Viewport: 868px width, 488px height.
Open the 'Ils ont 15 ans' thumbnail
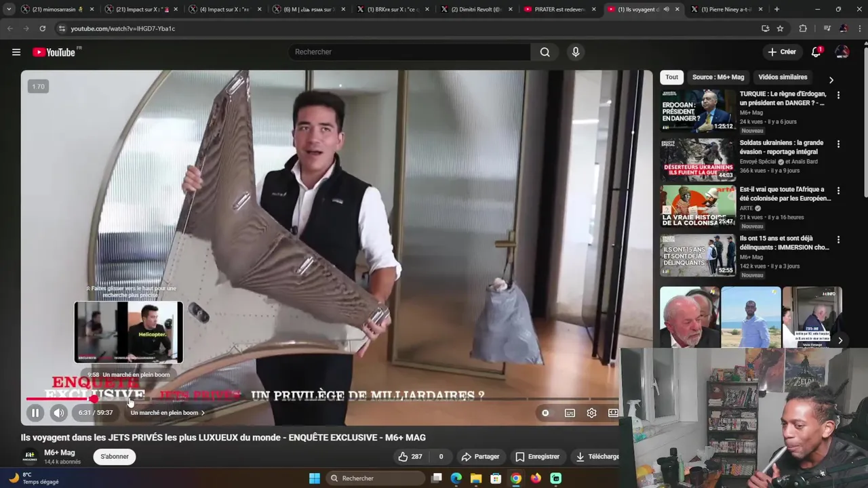[698, 256]
